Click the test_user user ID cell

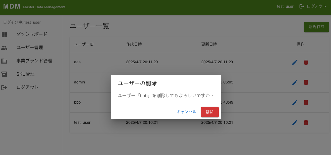pos(82,122)
